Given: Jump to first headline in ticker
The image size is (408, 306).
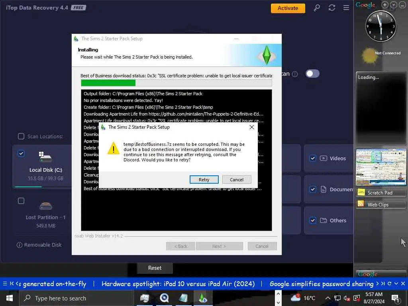Looking at the screenshot, I should click(12, 284).
